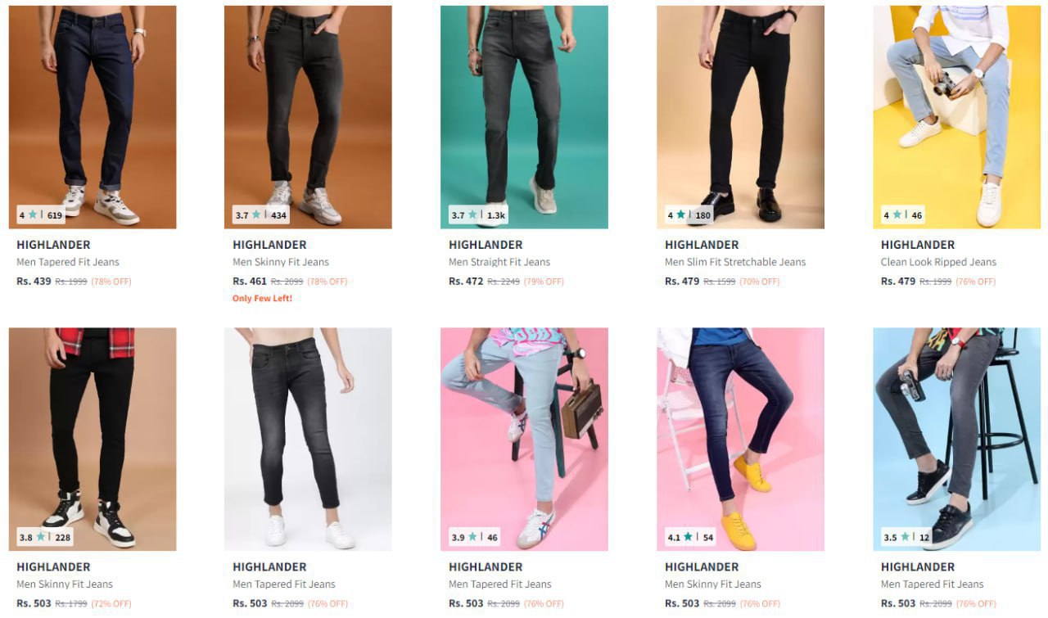Open the navy Tapered Fit Jeans Rs. 439 image
The height and width of the screenshot is (618, 1048).
pyautogui.click(x=93, y=117)
